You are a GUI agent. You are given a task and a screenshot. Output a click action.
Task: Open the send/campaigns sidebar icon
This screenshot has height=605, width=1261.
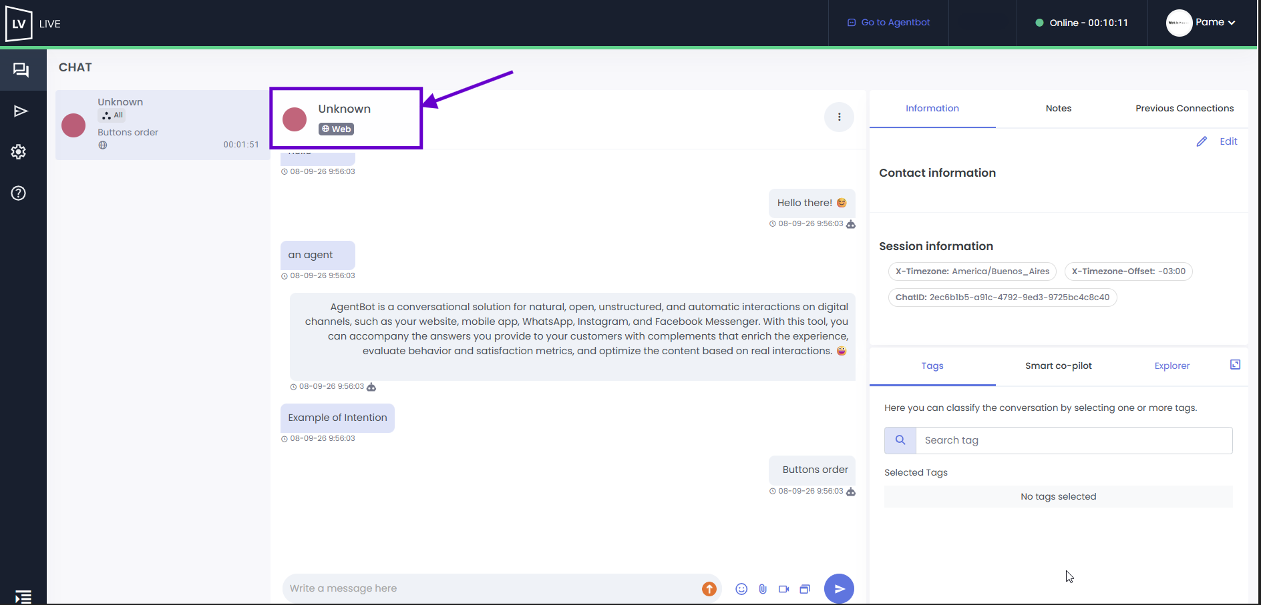[21, 111]
